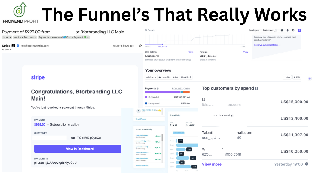The image size is (315, 173).
Task: Click View All Funnels link
Action: coord(141,119)
